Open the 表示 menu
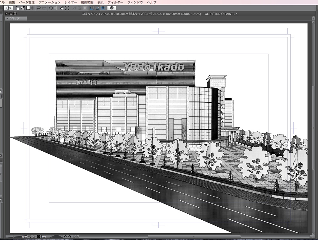The image size is (318, 240). 100,2
